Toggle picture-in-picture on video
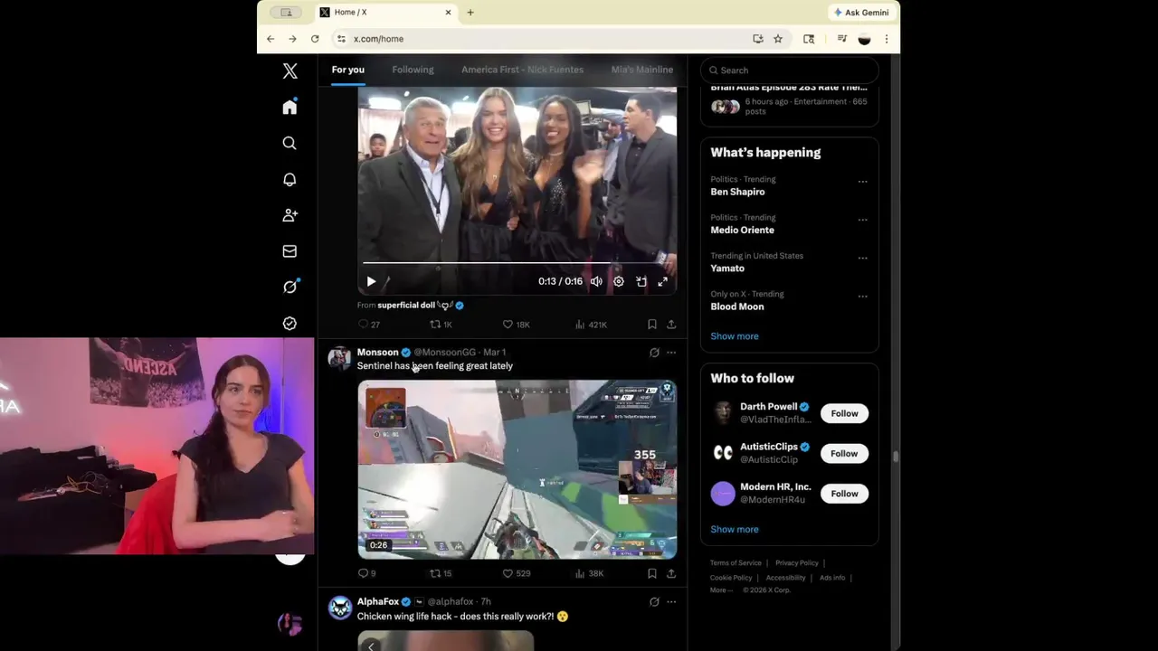This screenshot has height=651, width=1158. (641, 281)
